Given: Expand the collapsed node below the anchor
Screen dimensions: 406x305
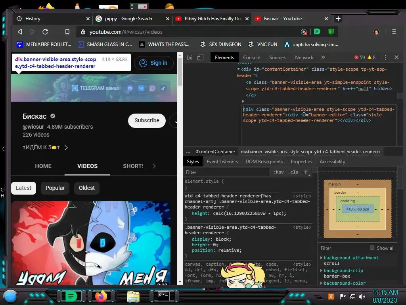Looking at the screenshot, I should tap(243, 101).
